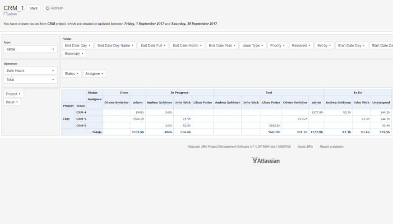Select the CRM-6 issue row header
The image size is (393, 224).
pos(89,126)
